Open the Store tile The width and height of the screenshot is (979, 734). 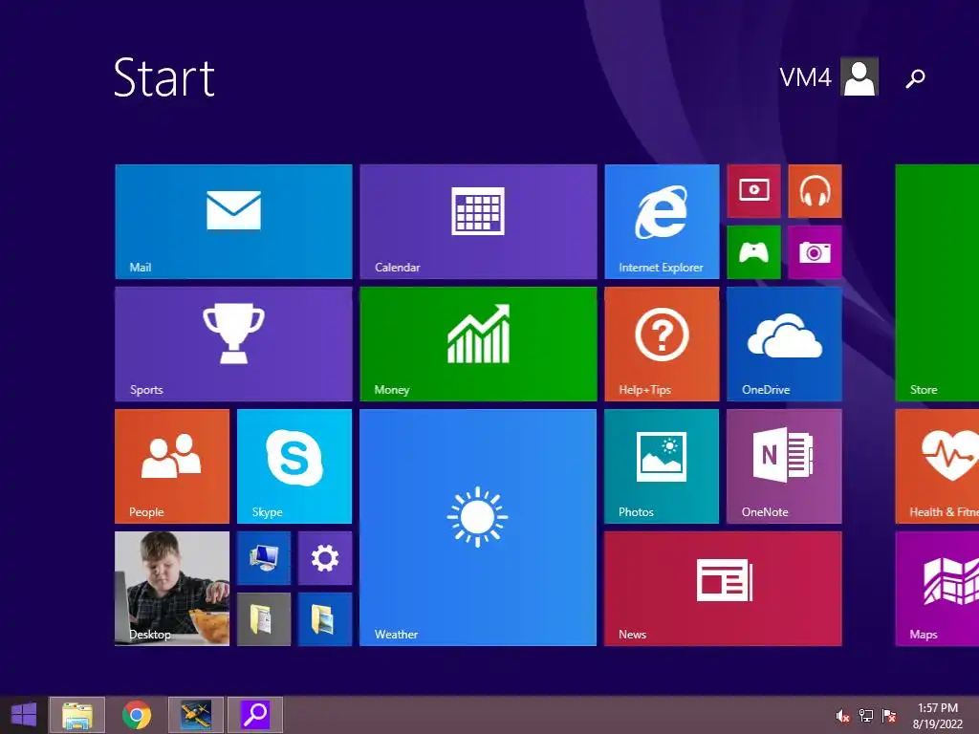coord(937,283)
